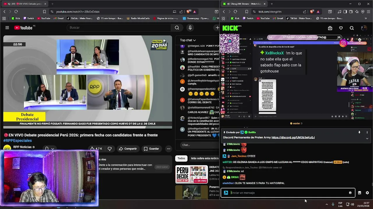Click the Kick chat message input
The image size is (373, 209).
coord(288,193)
